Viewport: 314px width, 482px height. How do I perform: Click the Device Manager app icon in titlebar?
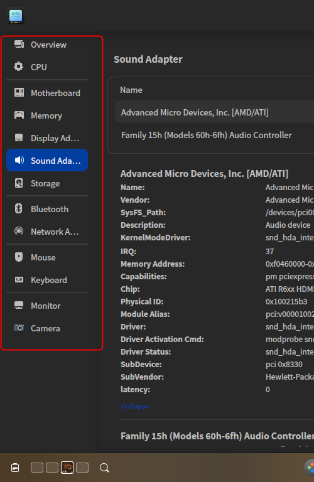coord(16,16)
